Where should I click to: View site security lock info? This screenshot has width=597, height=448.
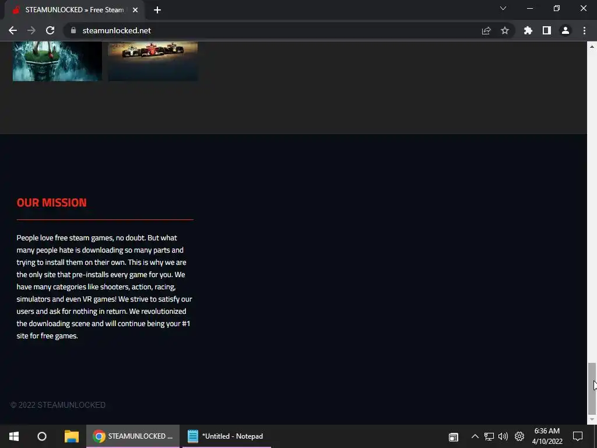point(73,30)
